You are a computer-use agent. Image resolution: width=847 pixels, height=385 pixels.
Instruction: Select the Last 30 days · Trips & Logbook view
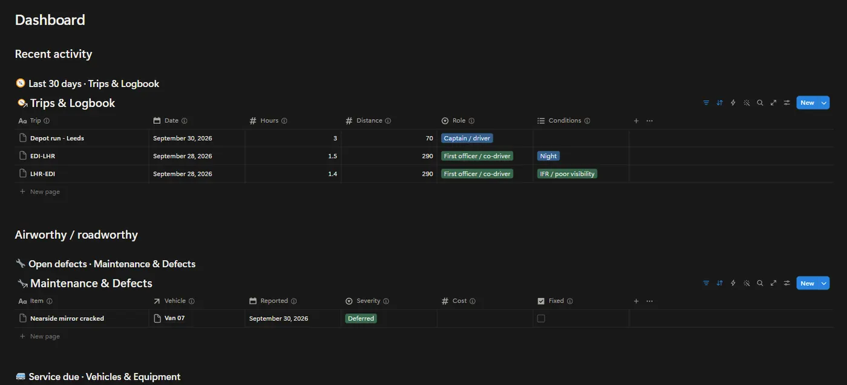[87, 84]
